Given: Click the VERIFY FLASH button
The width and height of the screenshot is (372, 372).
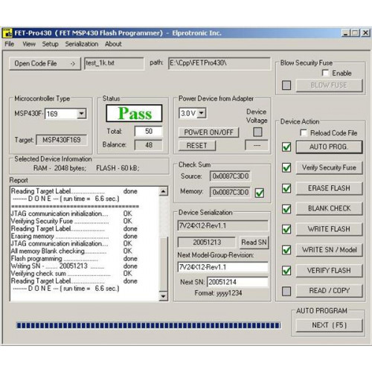Looking at the screenshot, I should tap(329, 271).
